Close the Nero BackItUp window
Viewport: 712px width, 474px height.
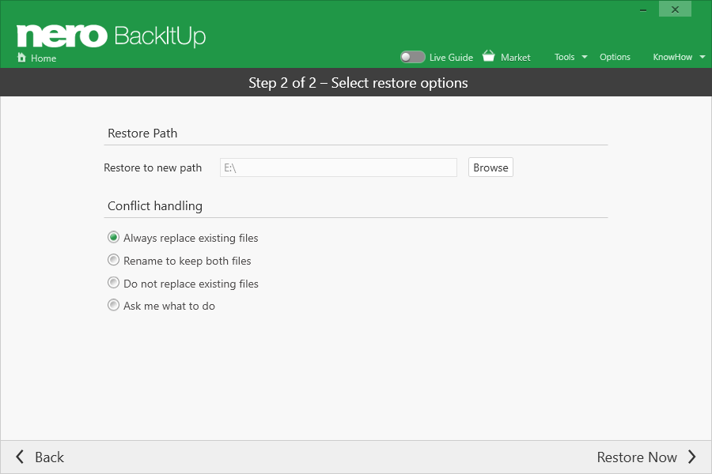coord(675,9)
